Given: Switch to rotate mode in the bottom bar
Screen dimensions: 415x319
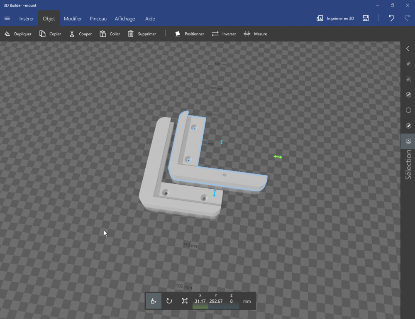Looking at the screenshot, I should coord(169,301).
